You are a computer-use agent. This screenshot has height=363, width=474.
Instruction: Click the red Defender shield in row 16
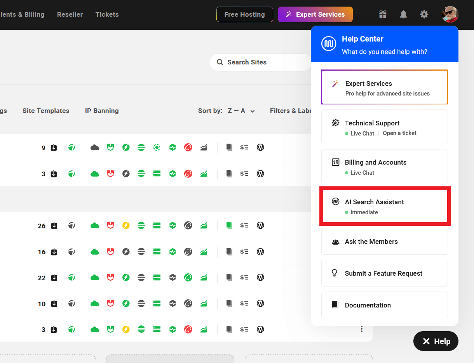click(x=110, y=252)
